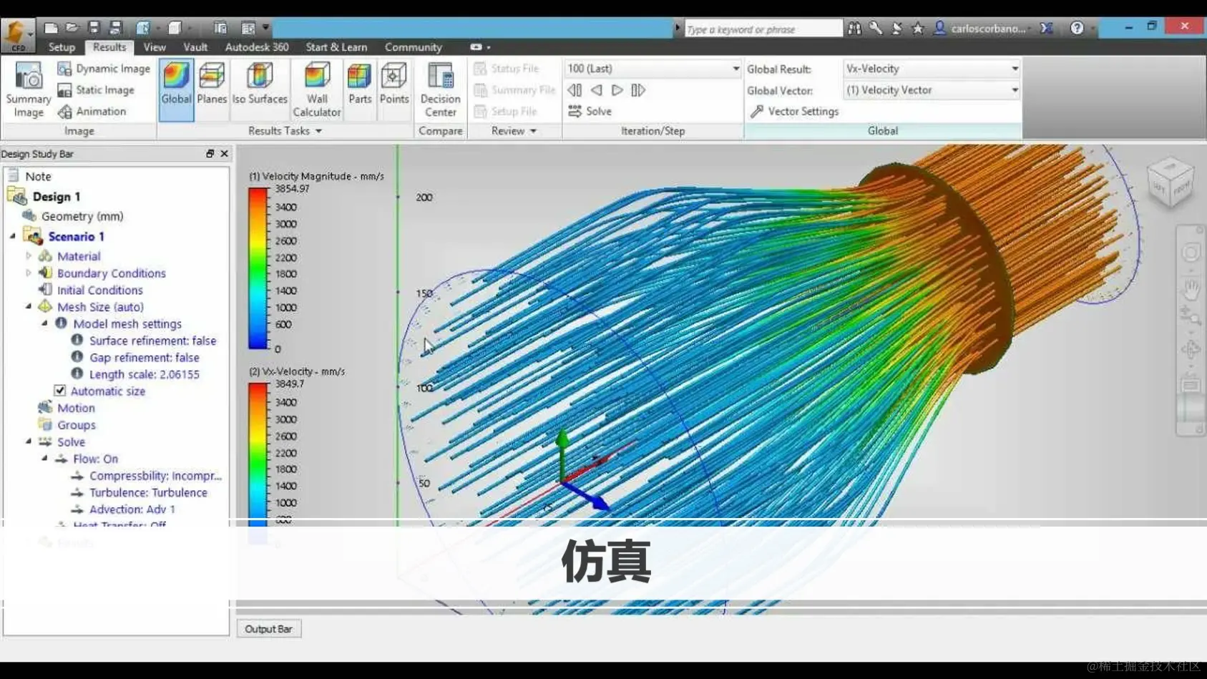Collapse the Scenario 1 tree node
Image resolution: width=1207 pixels, height=679 pixels.
pos(13,236)
